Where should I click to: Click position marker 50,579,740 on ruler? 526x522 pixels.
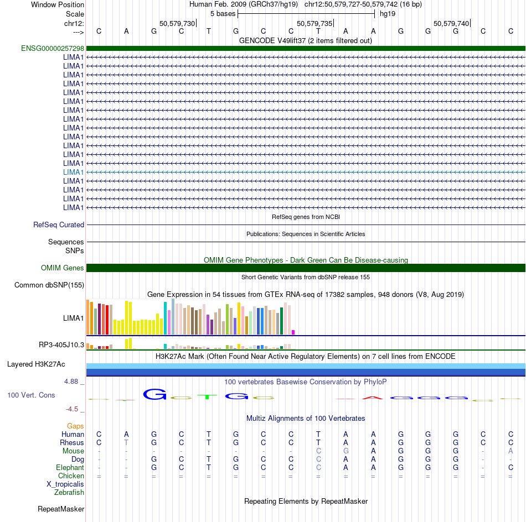tap(451, 24)
